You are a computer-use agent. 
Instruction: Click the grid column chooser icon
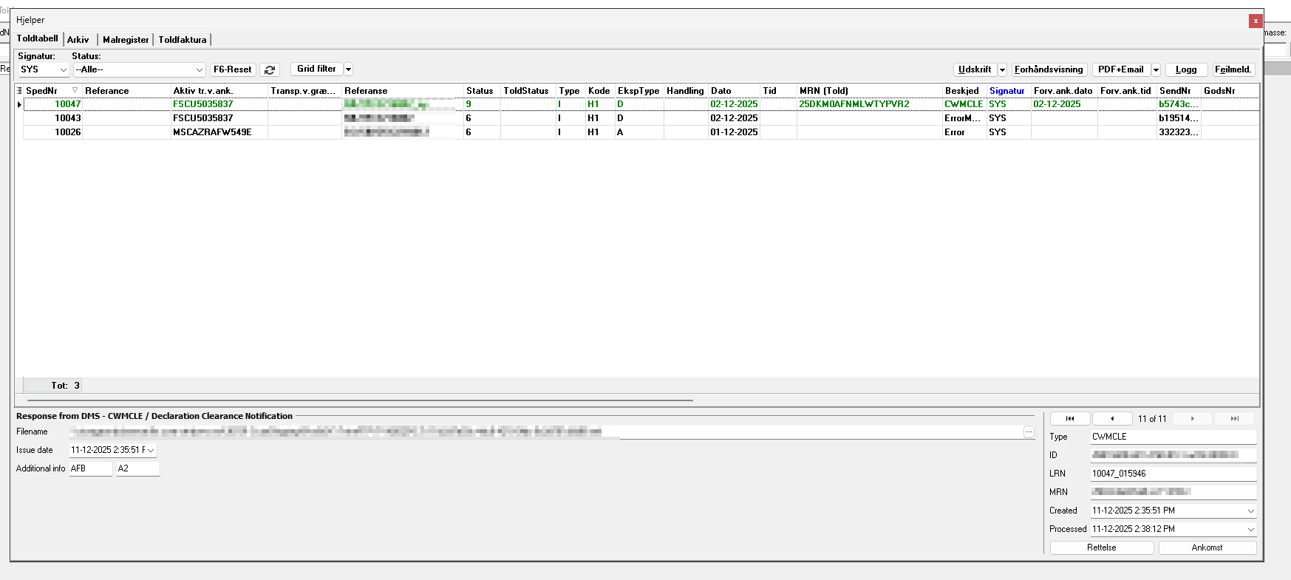click(x=19, y=91)
